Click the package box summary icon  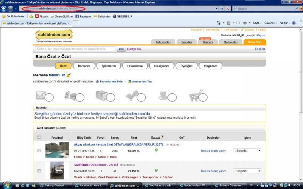[x=103, y=94]
